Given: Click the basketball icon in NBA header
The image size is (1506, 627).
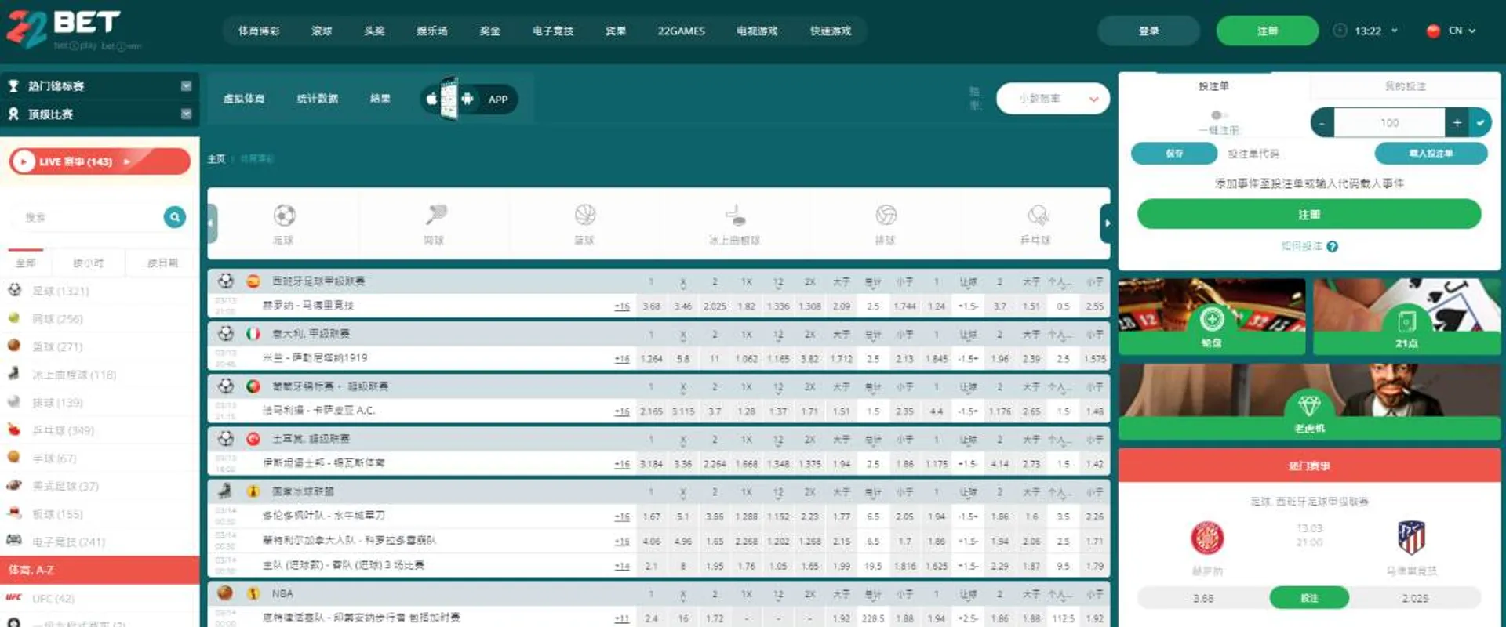Looking at the screenshot, I should (x=225, y=593).
